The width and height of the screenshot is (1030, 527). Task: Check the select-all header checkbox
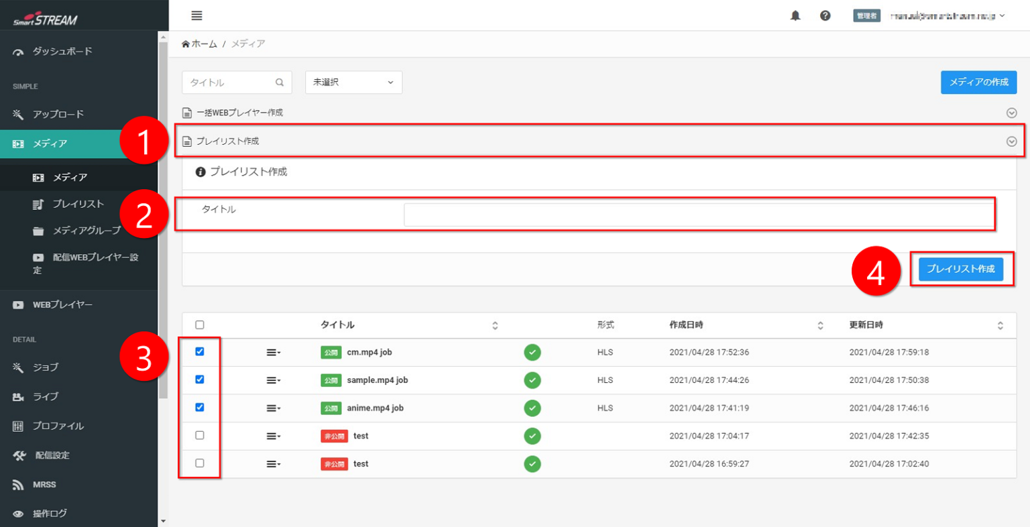pyautogui.click(x=200, y=325)
